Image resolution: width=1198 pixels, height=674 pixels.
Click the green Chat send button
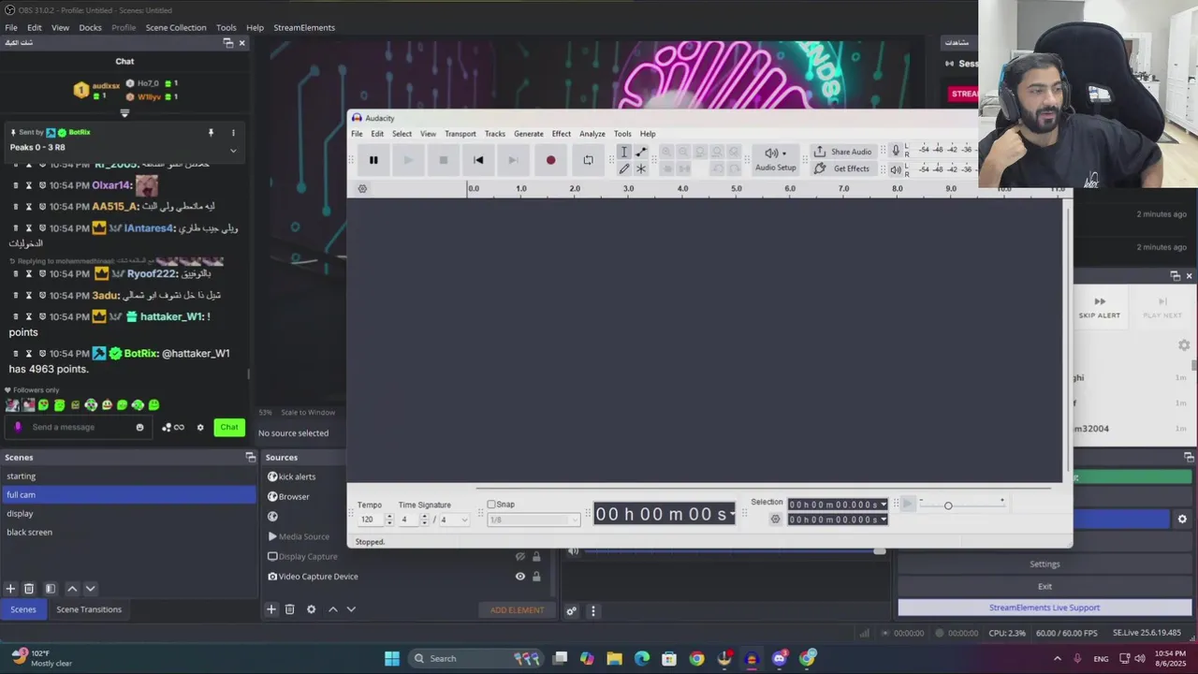(x=229, y=427)
